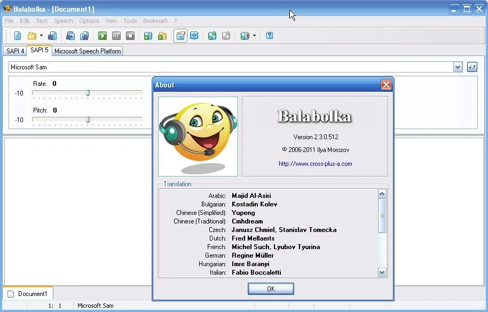The width and height of the screenshot is (488, 312).
Task: Click the Rate slider thumb
Action: [x=88, y=93]
